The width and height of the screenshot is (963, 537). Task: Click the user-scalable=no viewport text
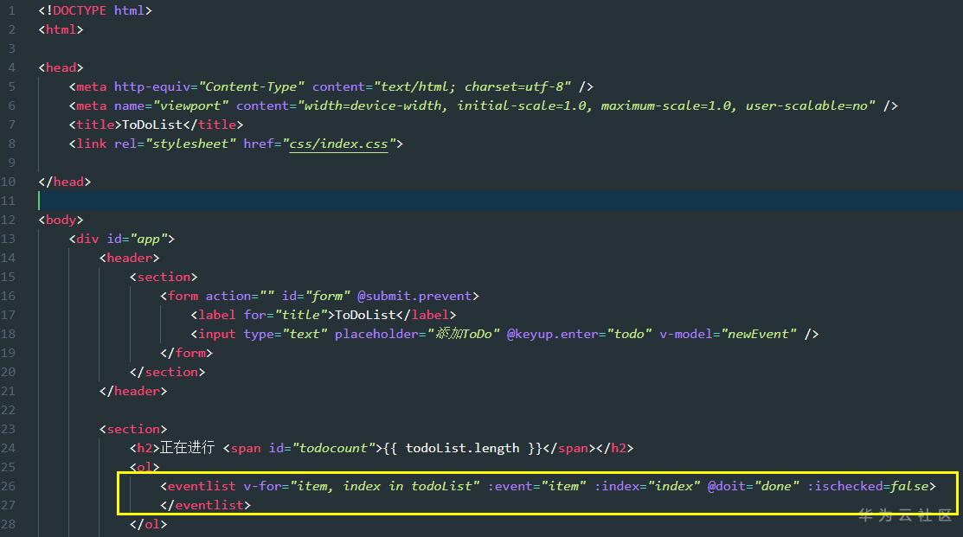pos(806,105)
